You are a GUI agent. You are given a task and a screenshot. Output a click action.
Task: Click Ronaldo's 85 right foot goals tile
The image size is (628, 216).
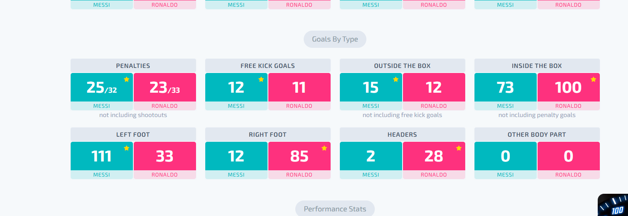coord(299,156)
